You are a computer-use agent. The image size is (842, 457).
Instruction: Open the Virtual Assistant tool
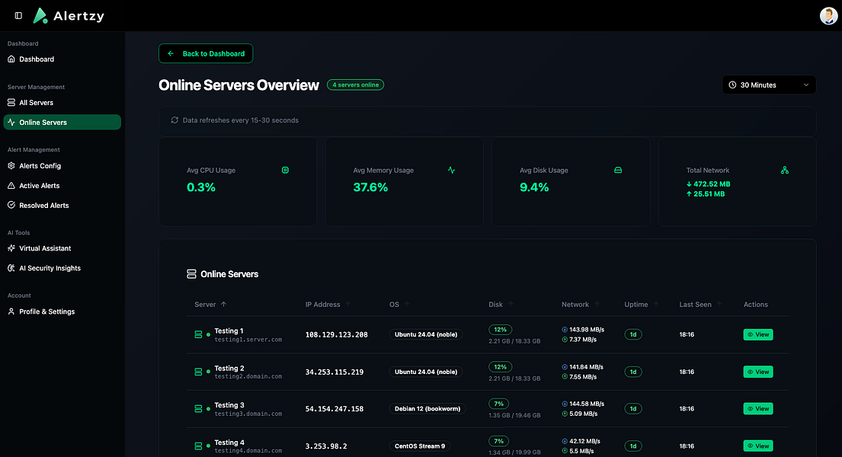click(x=62, y=248)
